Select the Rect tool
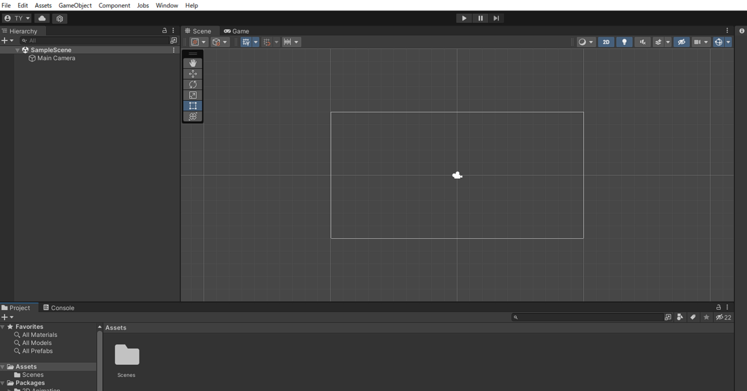Image resolution: width=747 pixels, height=391 pixels. [x=193, y=106]
